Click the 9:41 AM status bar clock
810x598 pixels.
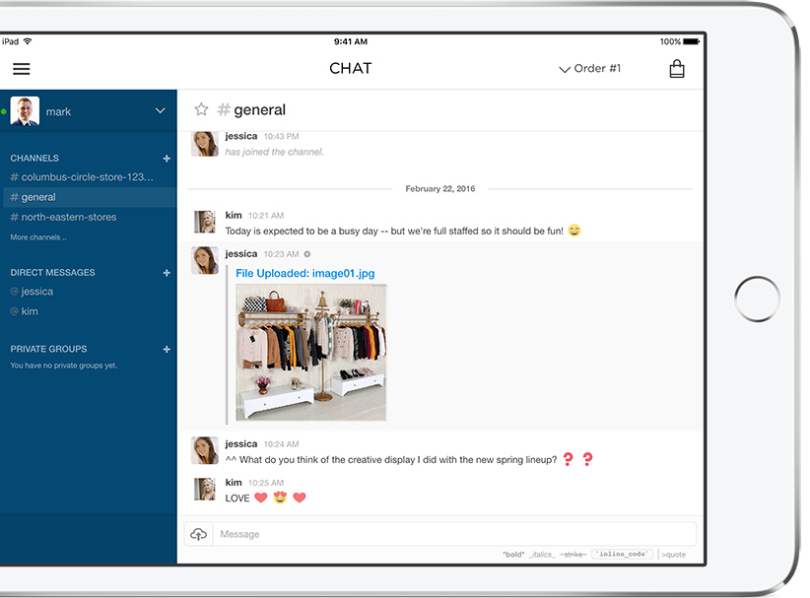(x=351, y=41)
